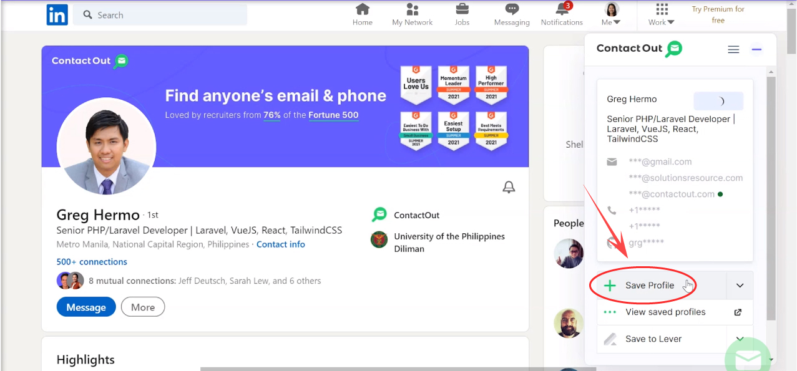Click the email envelope icon in ContactOut panel
Viewport: 797px width, 371px height.
(612, 162)
